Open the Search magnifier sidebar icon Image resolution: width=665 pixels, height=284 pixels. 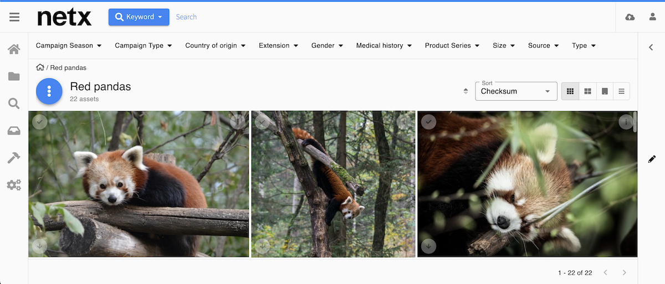[x=14, y=104]
